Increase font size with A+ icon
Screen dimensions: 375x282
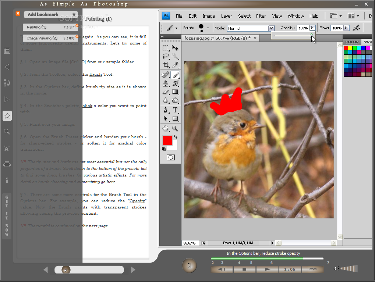(7, 148)
